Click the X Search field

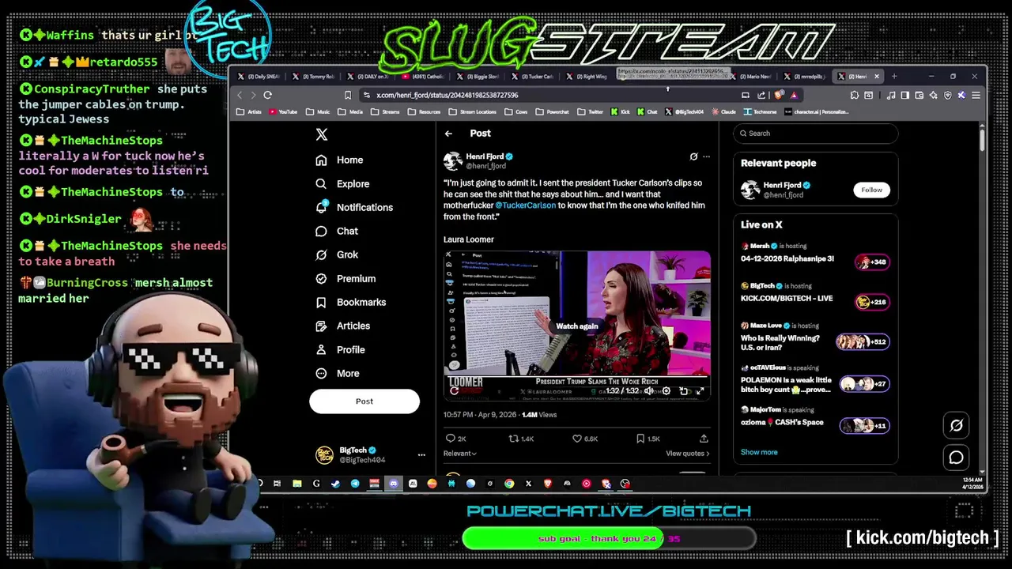pyautogui.click(x=815, y=134)
